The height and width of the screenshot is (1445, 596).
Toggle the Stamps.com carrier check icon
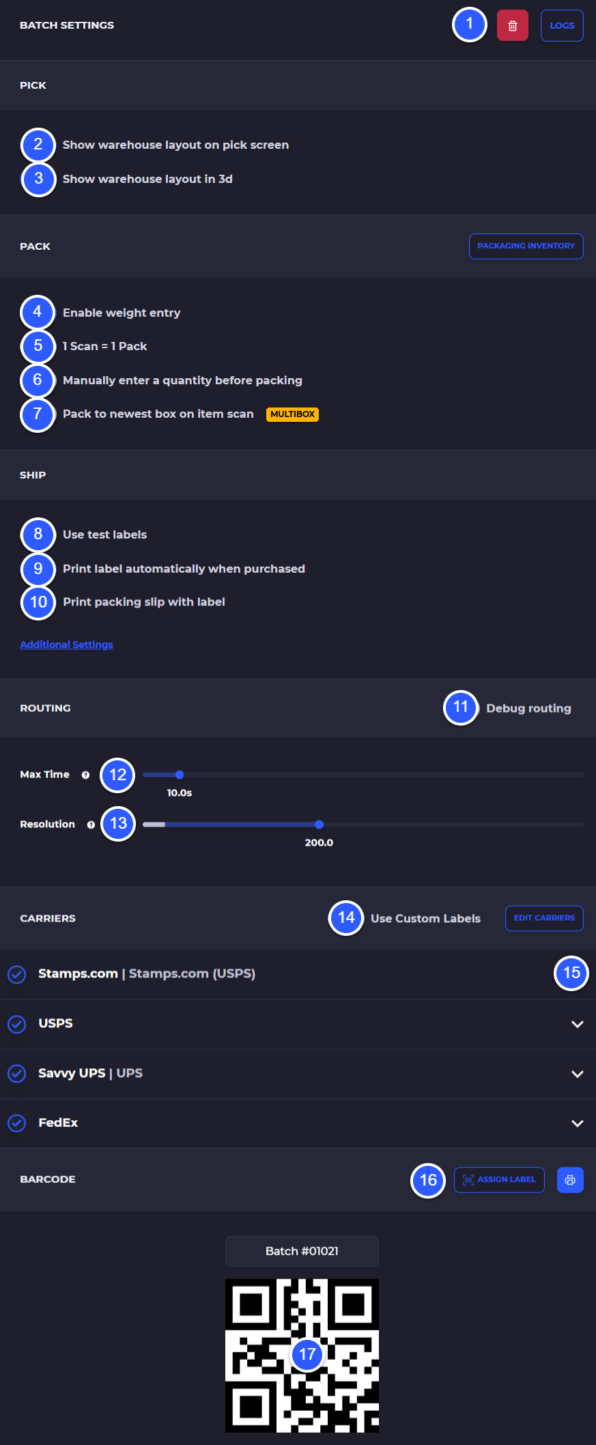point(17,974)
